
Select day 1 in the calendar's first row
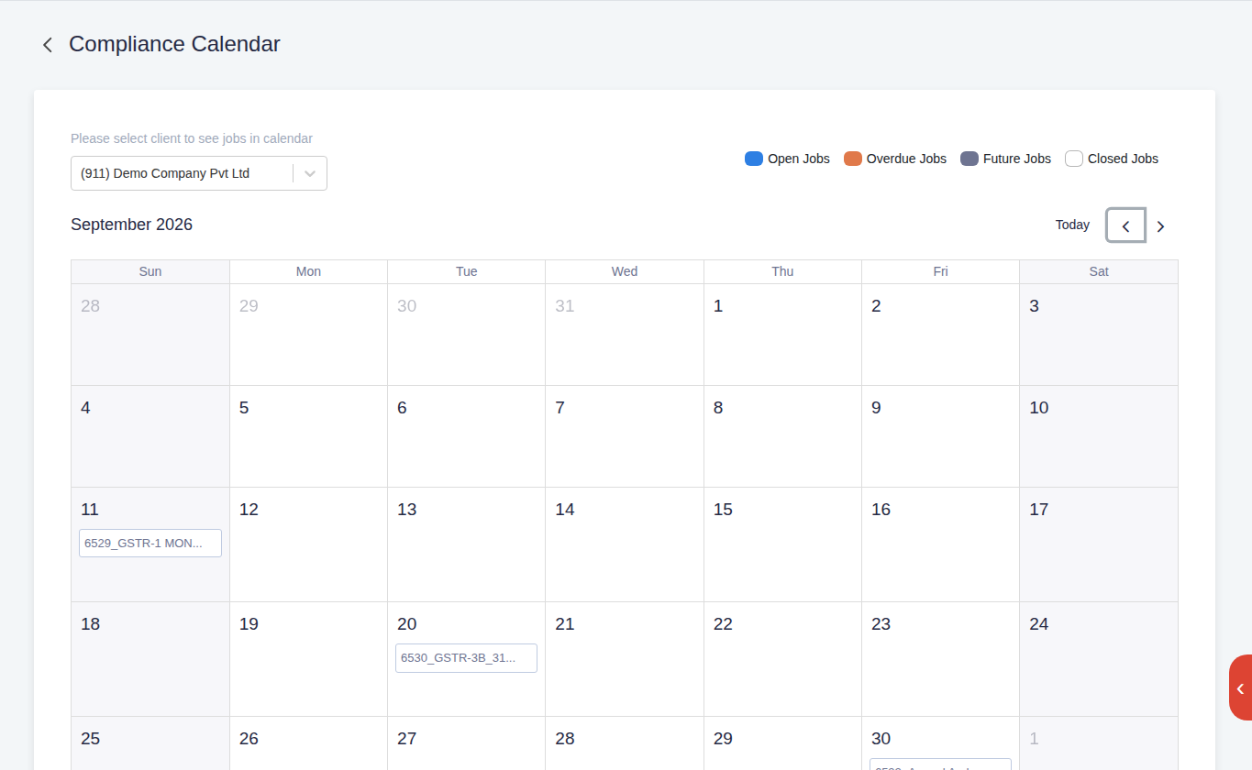718,306
